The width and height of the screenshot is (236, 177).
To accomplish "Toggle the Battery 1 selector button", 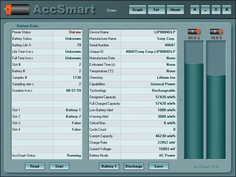I will point(109,166).
